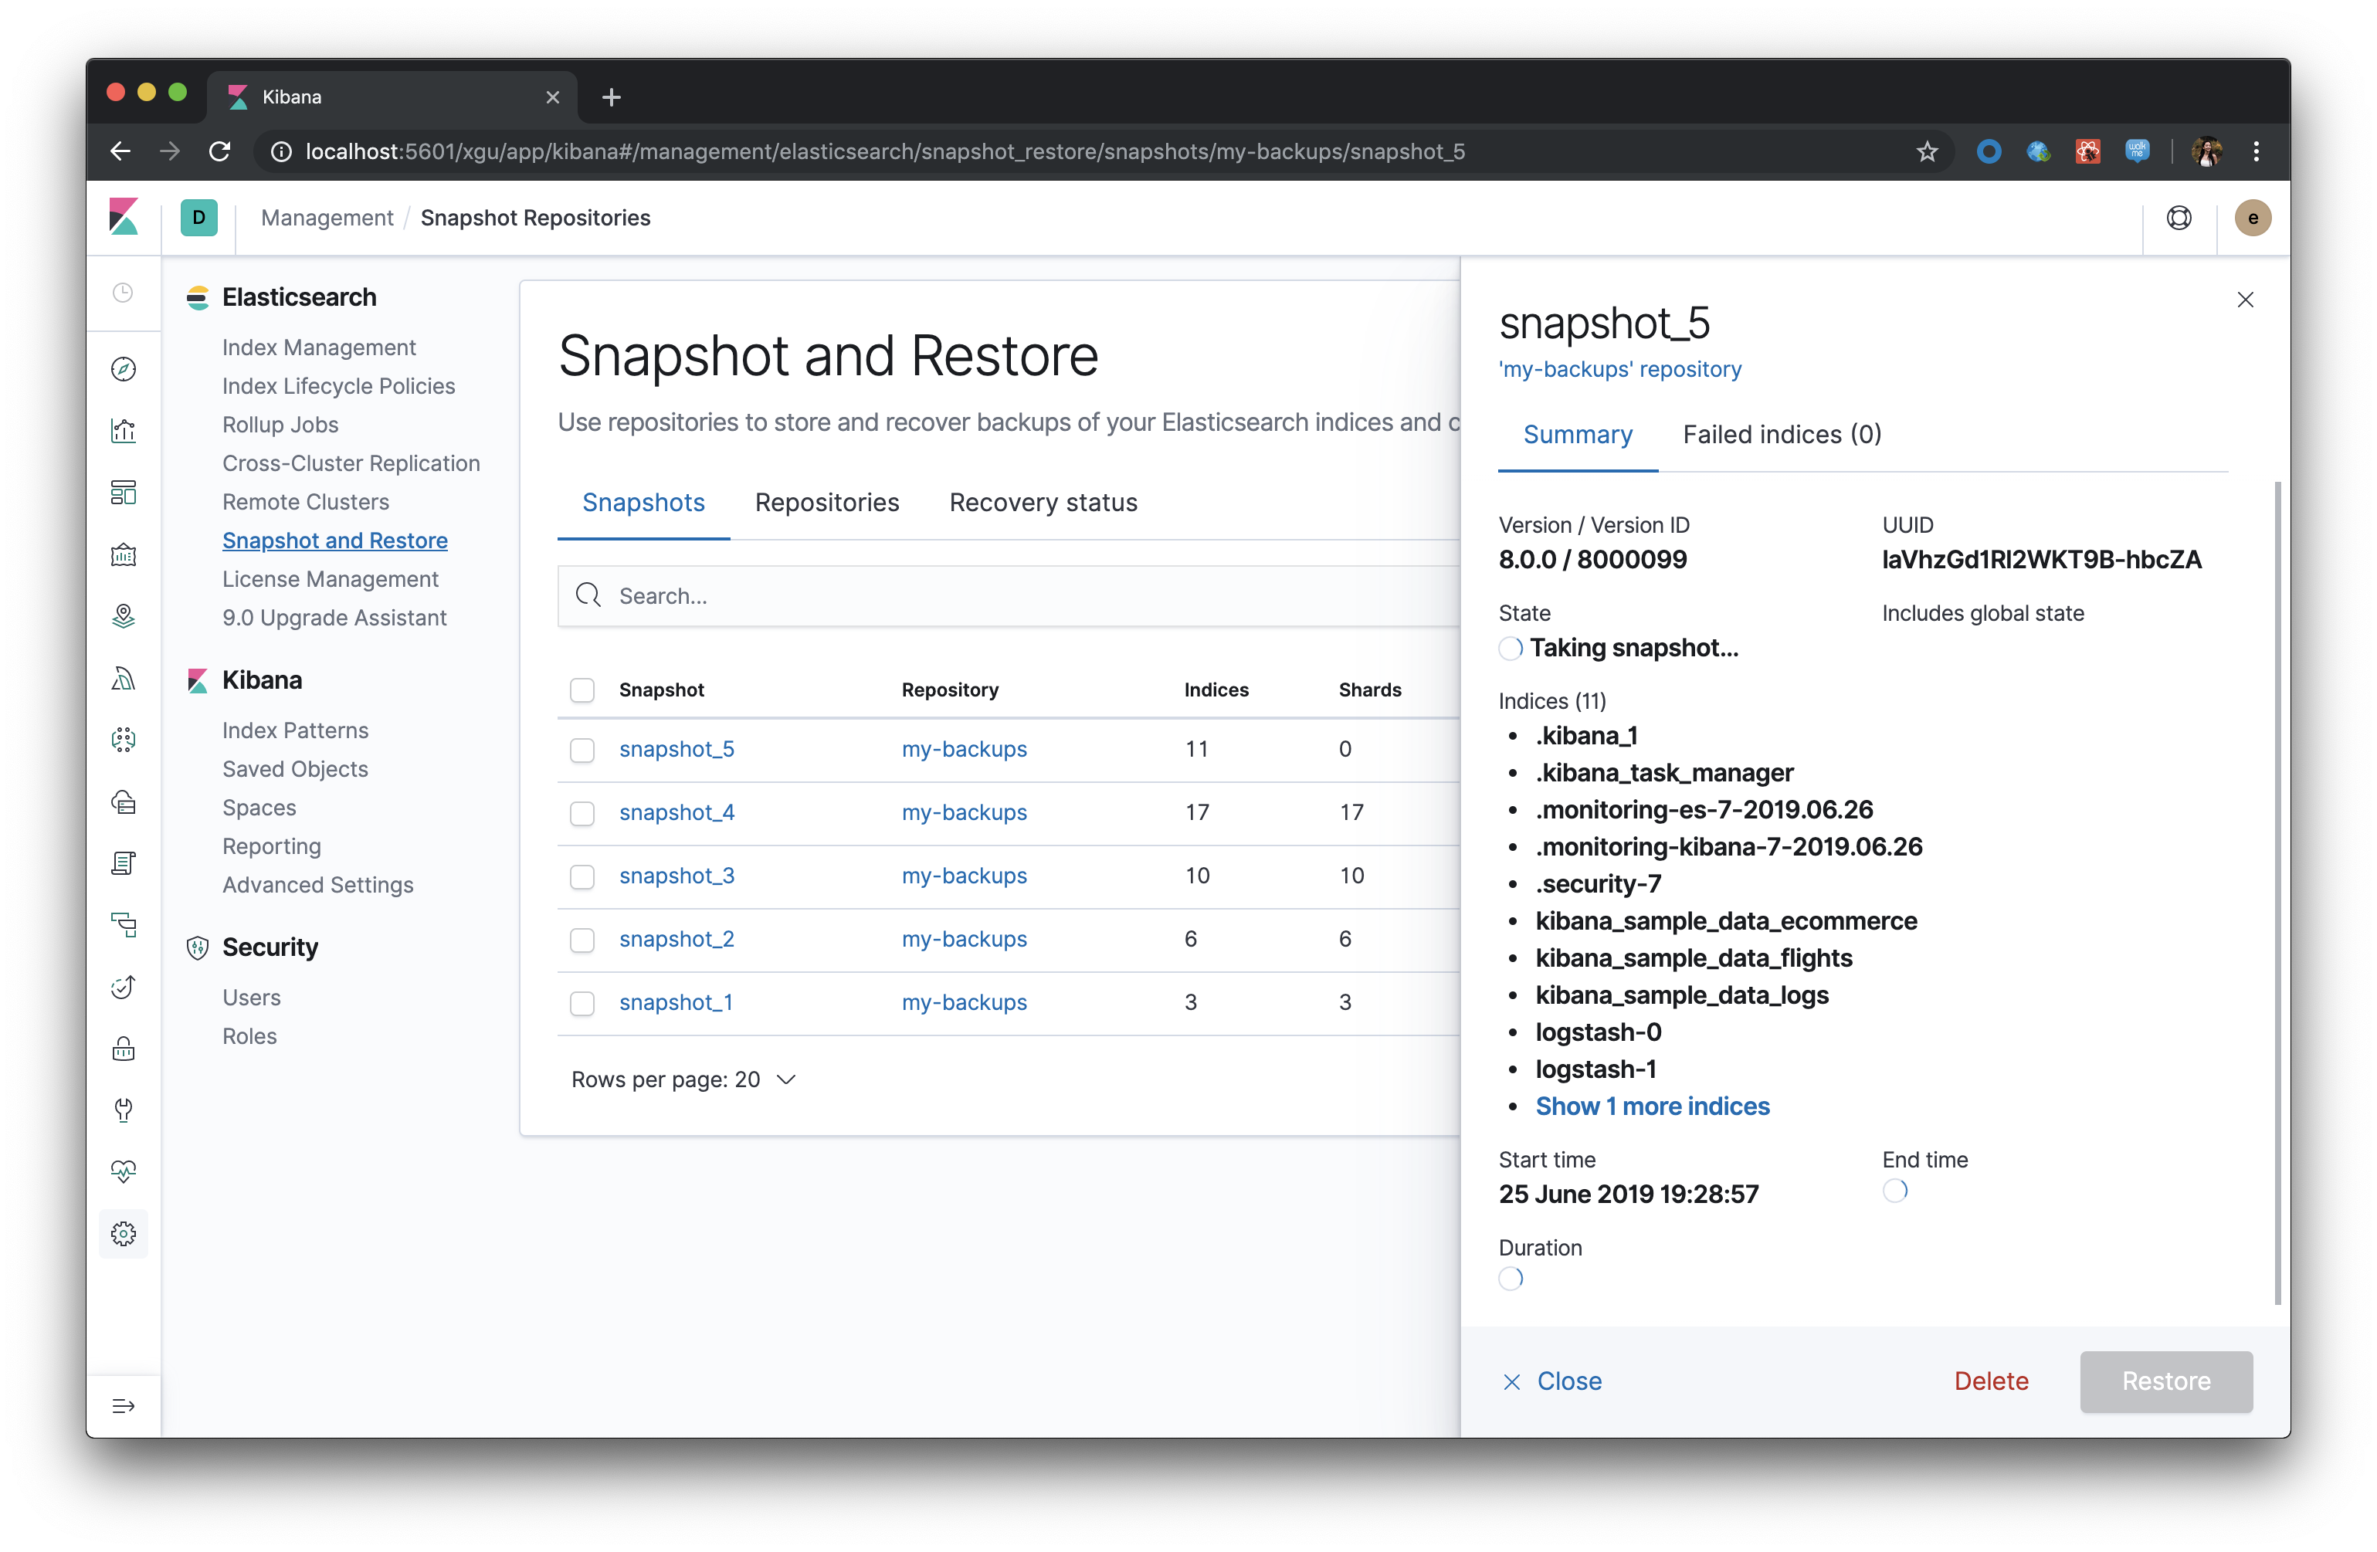The image size is (2377, 1552).
Task: Toggle the select-all snapshots header checkbox
Action: [582, 690]
